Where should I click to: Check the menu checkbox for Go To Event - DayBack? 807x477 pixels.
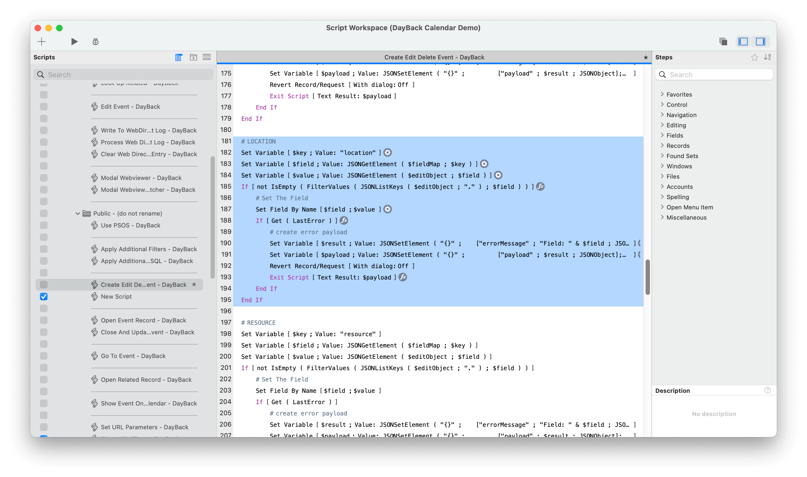pos(44,356)
